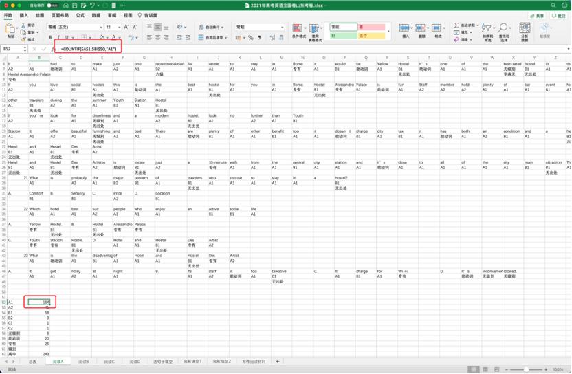Click the Align Right icon
The height and width of the screenshot is (374, 572).
click(x=166, y=37)
